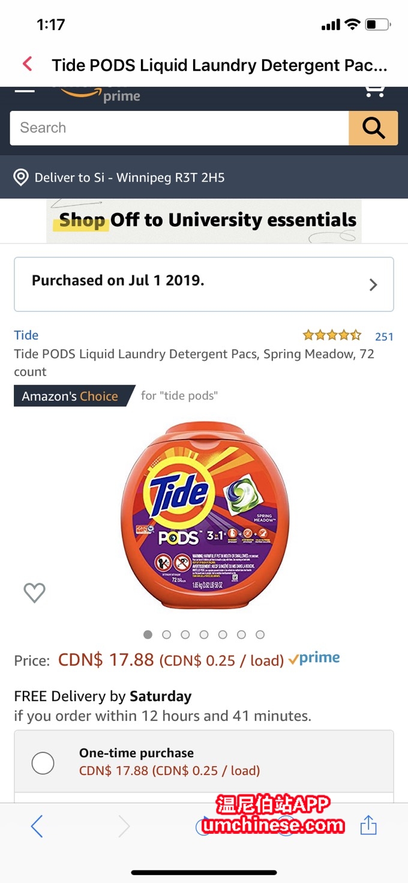Go back with browser back arrow
This screenshot has height=883, width=408.
click(x=37, y=827)
